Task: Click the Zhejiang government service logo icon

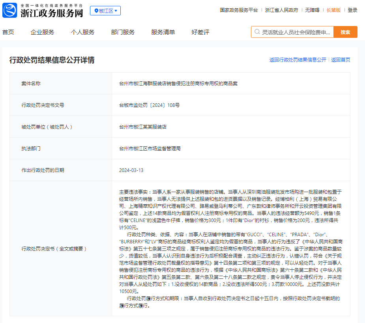Action: (x=10, y=10)
